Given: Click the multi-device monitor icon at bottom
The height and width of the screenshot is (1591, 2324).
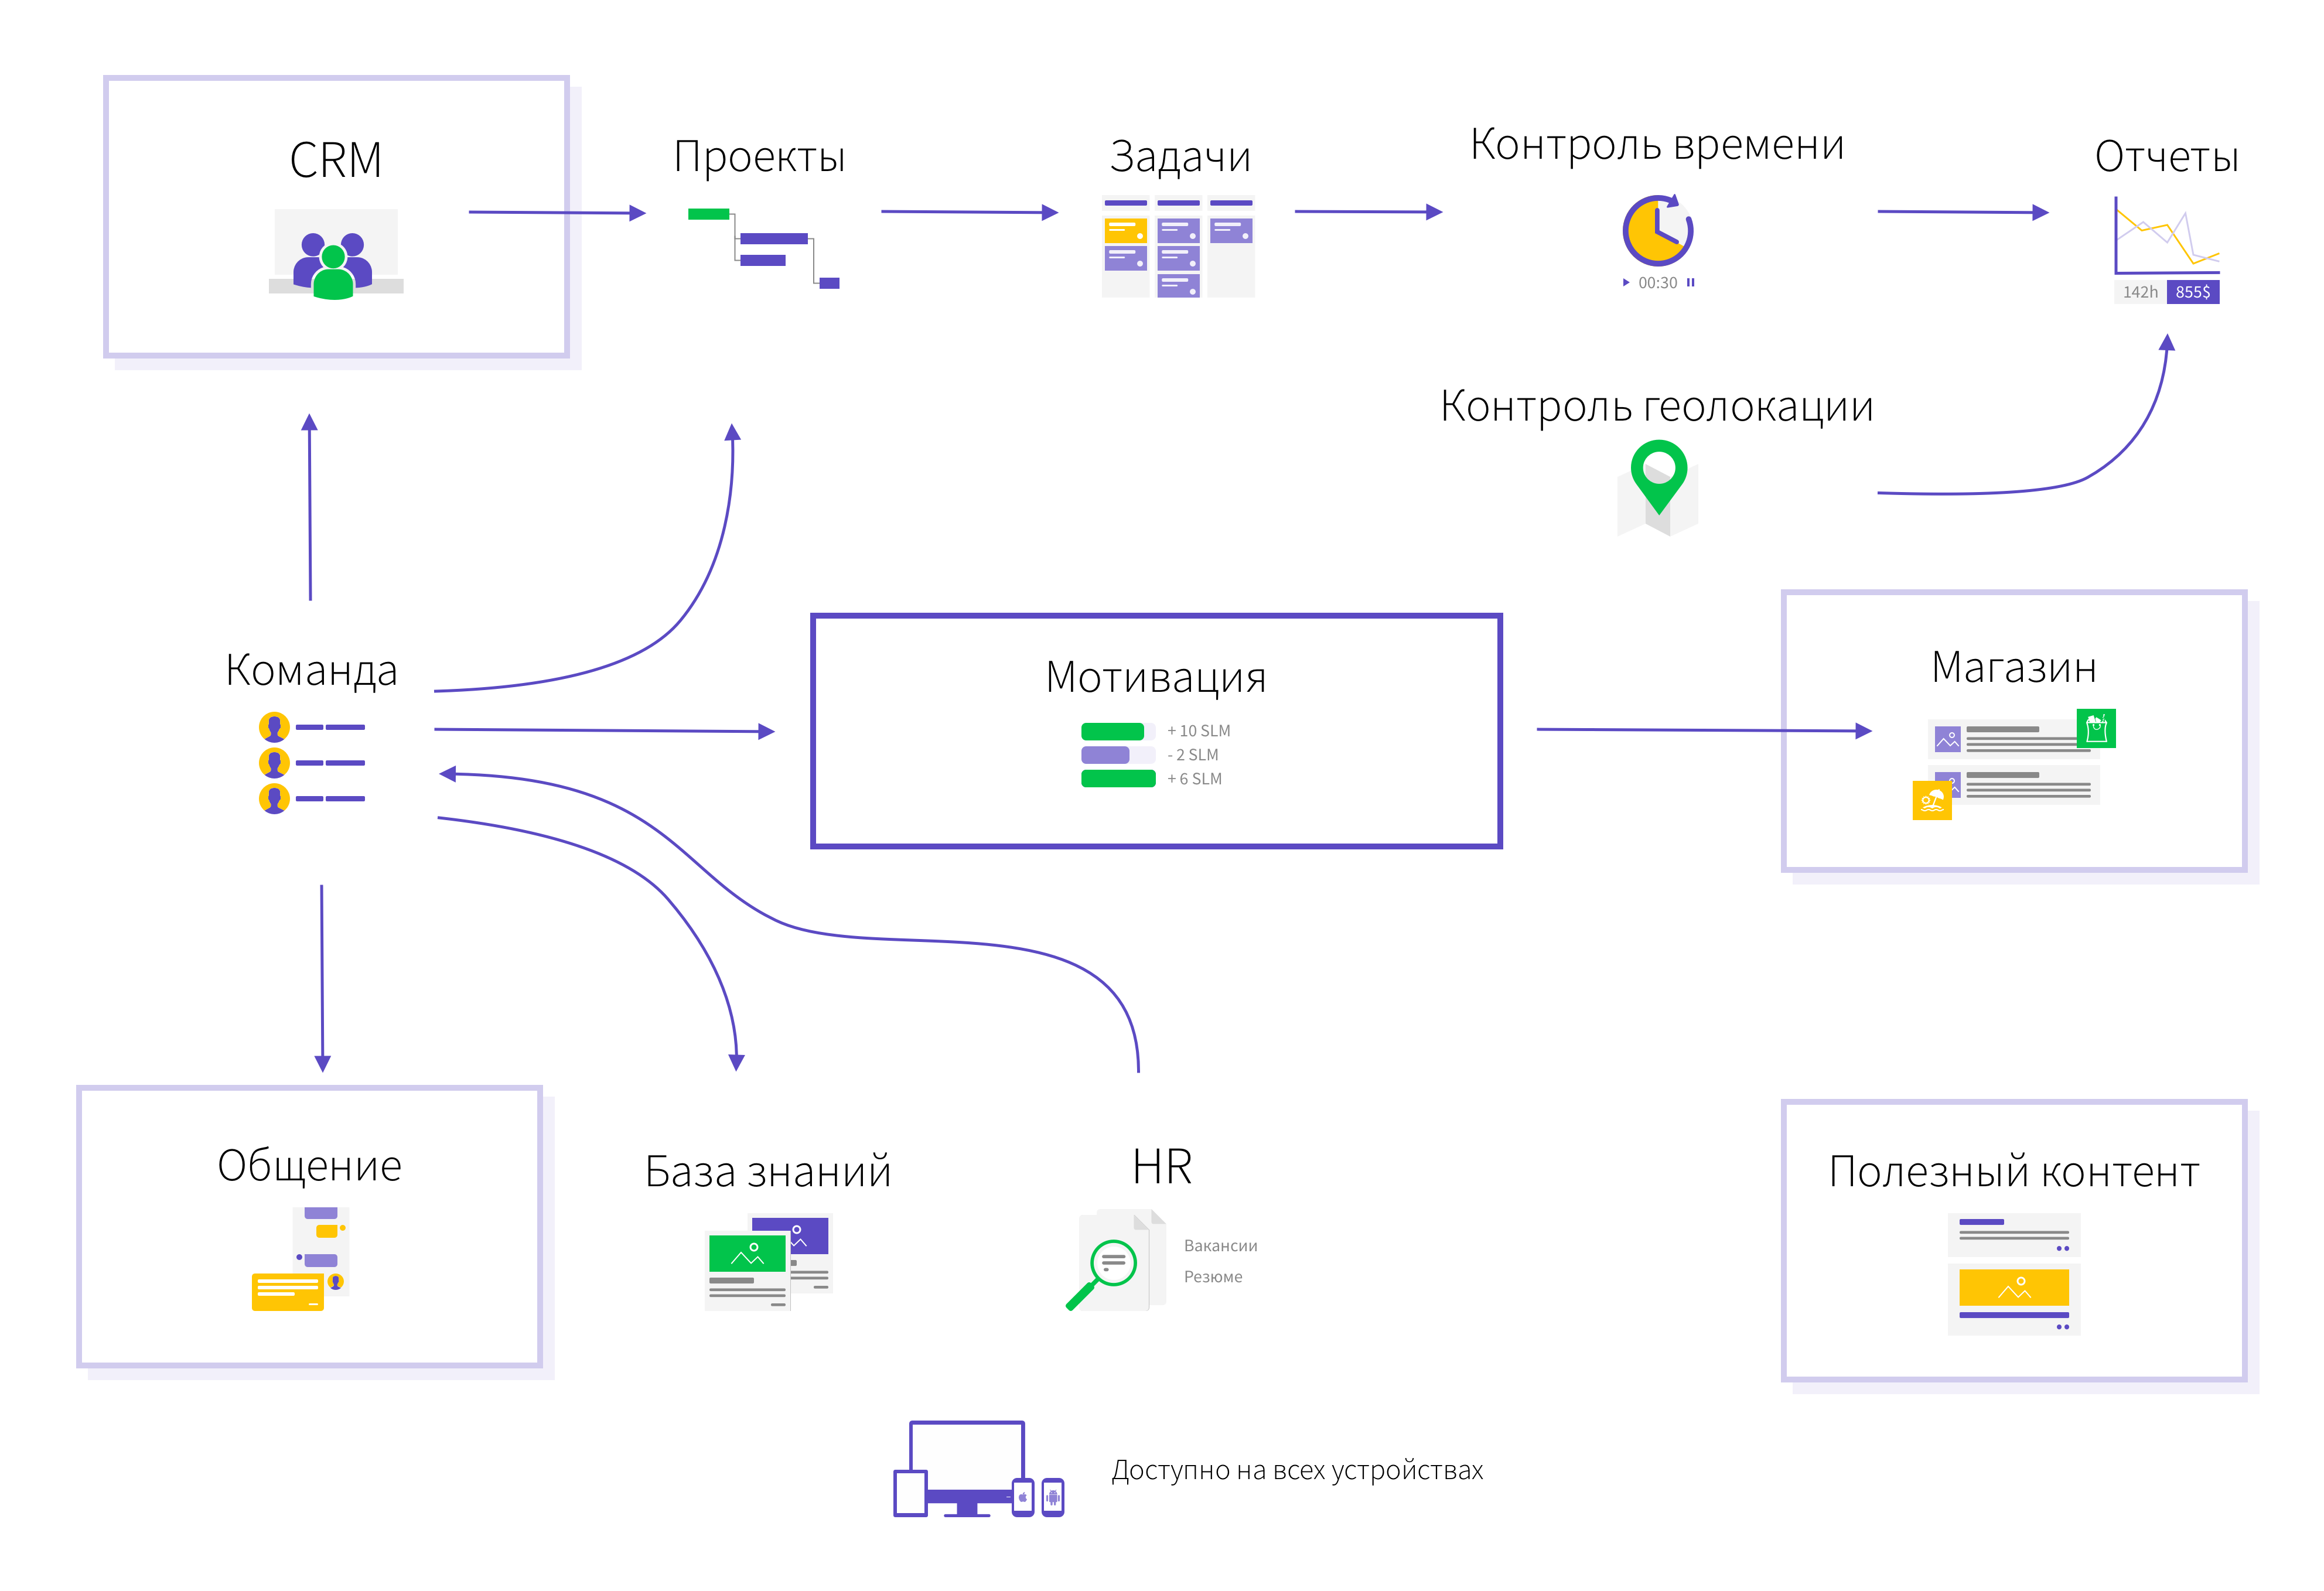Looking at the screenshot, I should tap(979, 1468).
